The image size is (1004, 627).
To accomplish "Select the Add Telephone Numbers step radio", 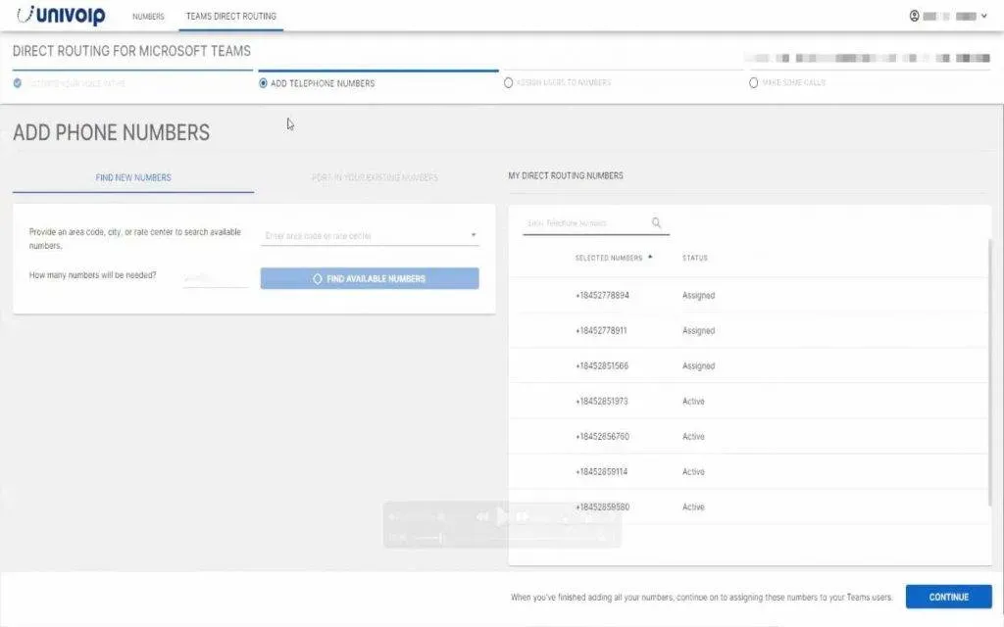I will [261, 82].
